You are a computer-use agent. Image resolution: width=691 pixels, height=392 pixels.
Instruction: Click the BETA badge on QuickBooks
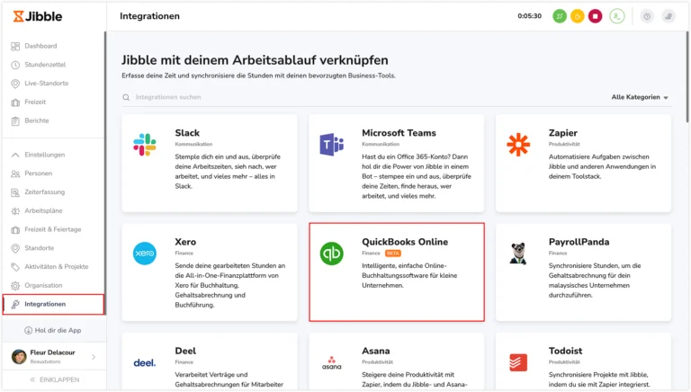(x=392, y=254)
